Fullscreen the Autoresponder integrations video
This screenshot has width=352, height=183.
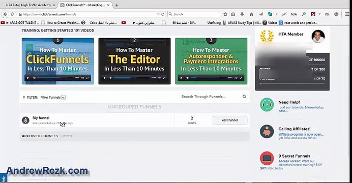pyautogui.click(x=241, y=78)
